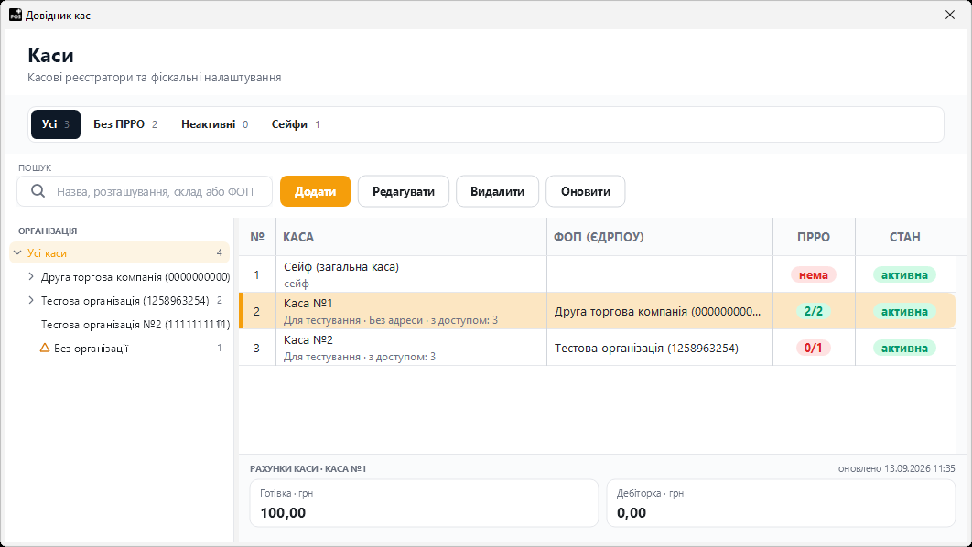This screenshot has width=972, height=547.
Task: Click the СТАН column header
Action: (905, 237)
